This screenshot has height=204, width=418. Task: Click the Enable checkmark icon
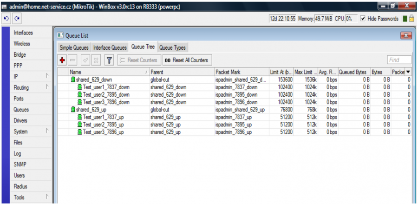coord(86,60)
